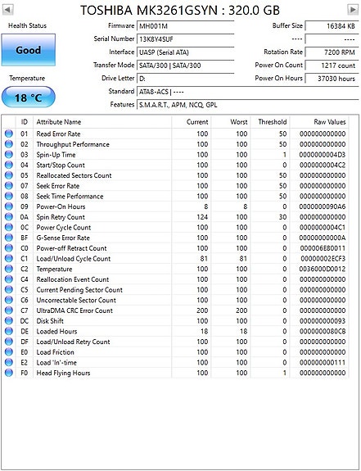
Task: Click the Drive Letter field D:
Action: [x=186, y=79]
